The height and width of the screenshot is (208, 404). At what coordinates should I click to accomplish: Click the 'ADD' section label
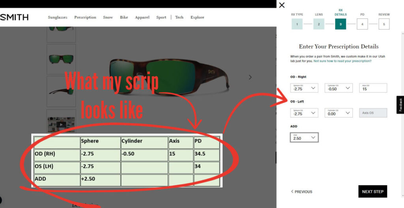tap(294, 126)
